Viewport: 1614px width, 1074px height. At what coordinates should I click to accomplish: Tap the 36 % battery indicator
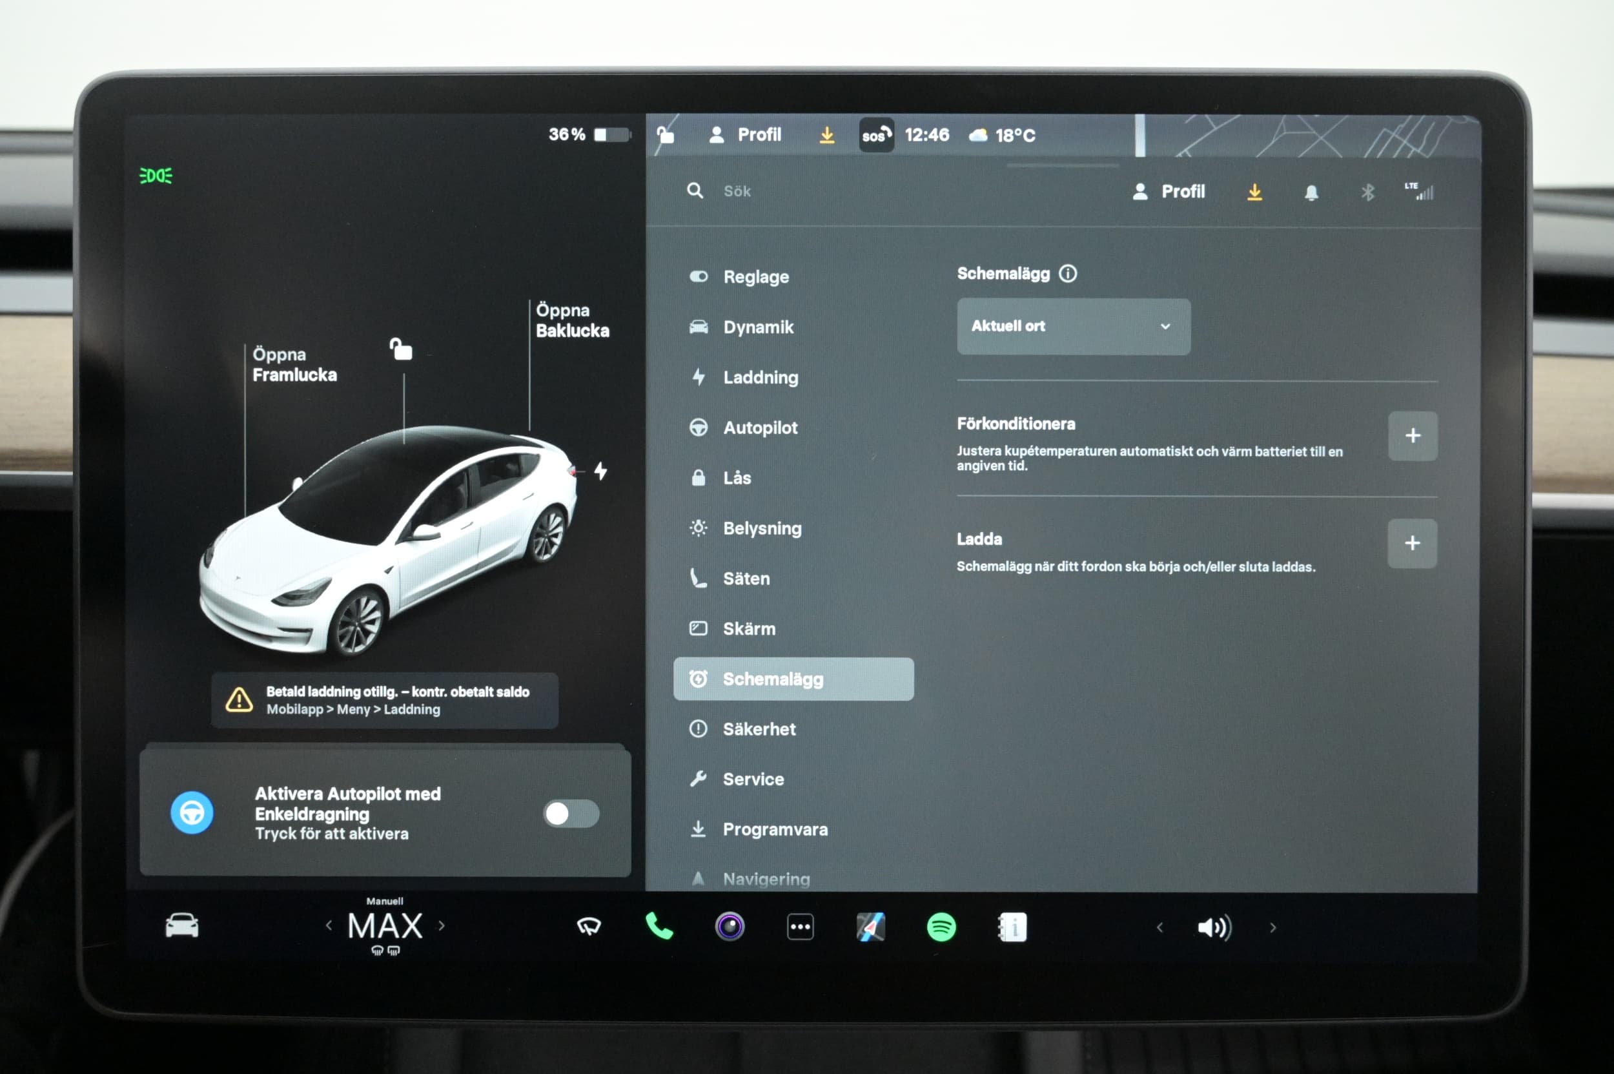tap(589, 134)
